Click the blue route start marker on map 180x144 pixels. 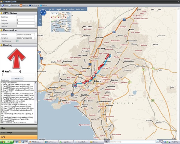click(110, 56)
